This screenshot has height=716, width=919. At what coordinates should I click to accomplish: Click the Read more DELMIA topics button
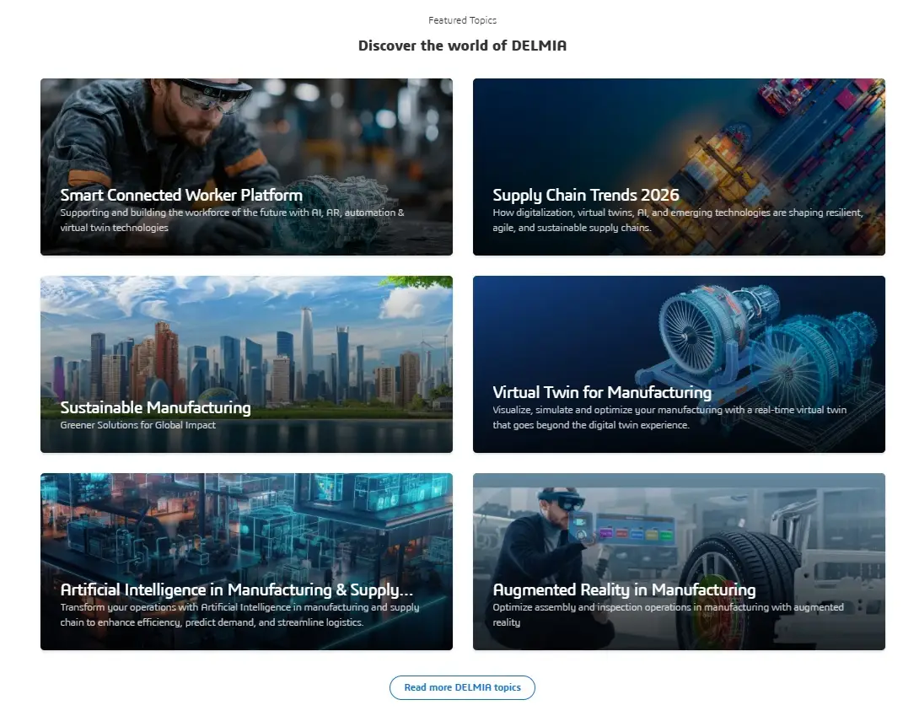click(x=462, y=687)
